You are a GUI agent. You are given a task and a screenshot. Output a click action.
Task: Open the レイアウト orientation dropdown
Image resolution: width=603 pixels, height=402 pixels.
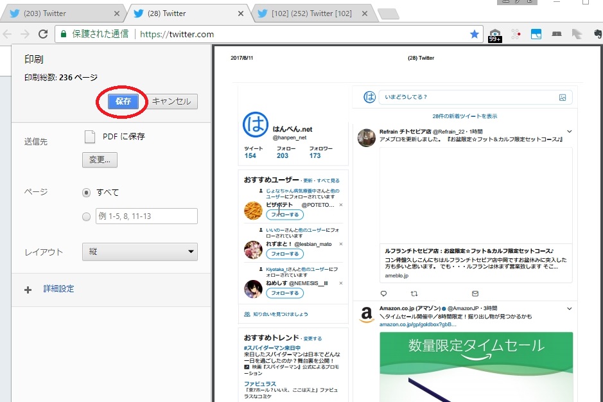[x=140, y=252]
